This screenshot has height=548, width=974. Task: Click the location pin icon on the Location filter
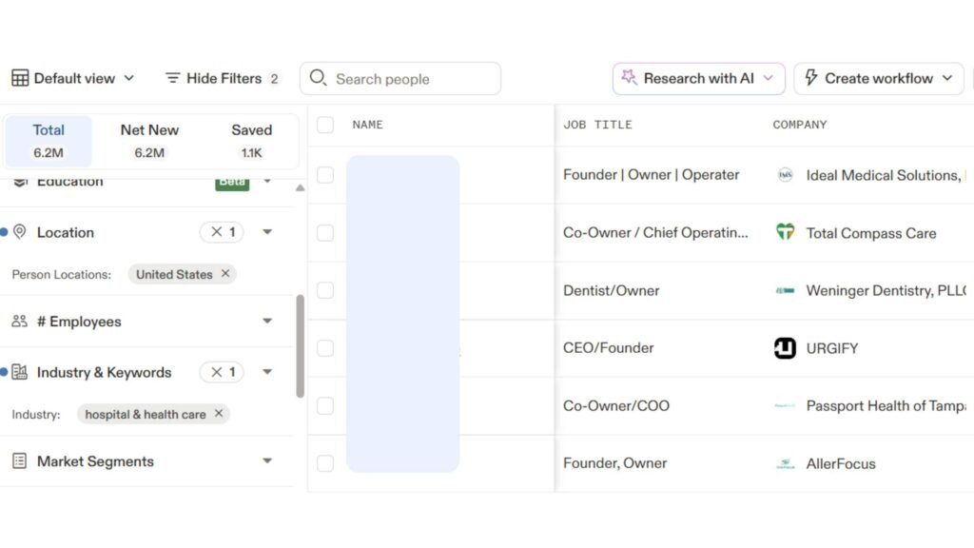click(19, 232)
